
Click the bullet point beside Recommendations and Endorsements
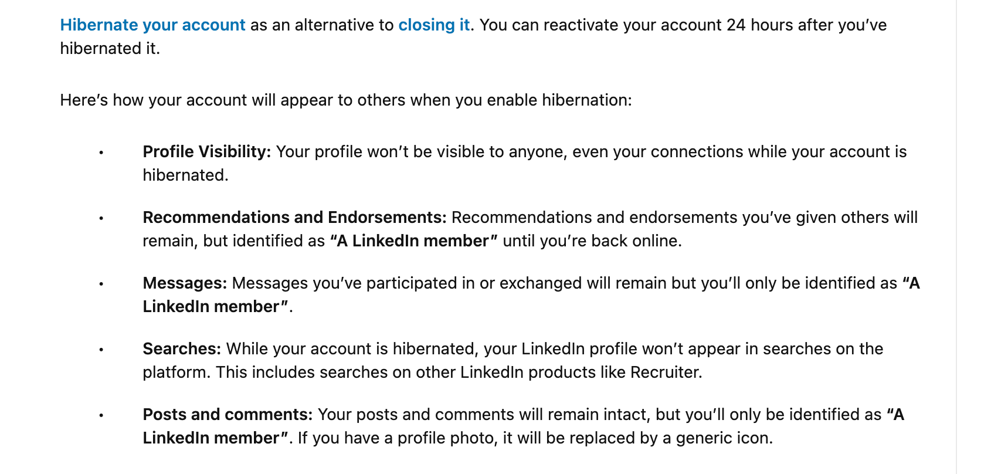click(x=101, y=218)
